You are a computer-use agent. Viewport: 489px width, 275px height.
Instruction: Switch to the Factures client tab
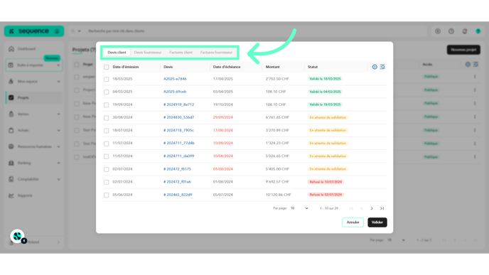click(181, 53)
